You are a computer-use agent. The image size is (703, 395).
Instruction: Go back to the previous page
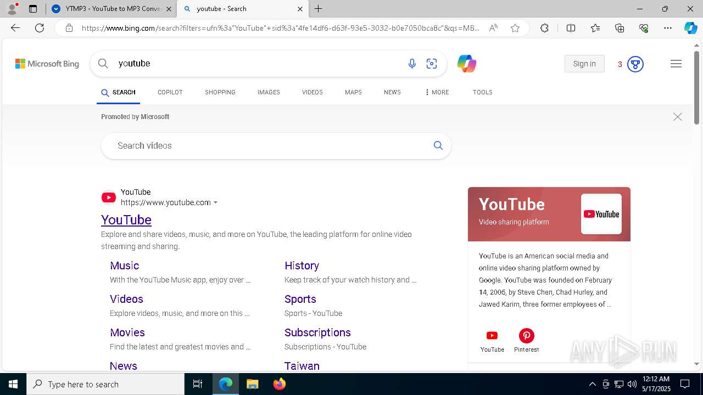click(x=15, y=28)
